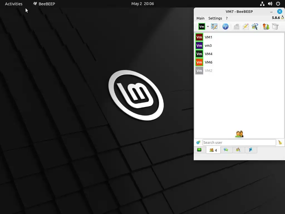Click the dark red Vm avatar of VM1

[199, 37]
